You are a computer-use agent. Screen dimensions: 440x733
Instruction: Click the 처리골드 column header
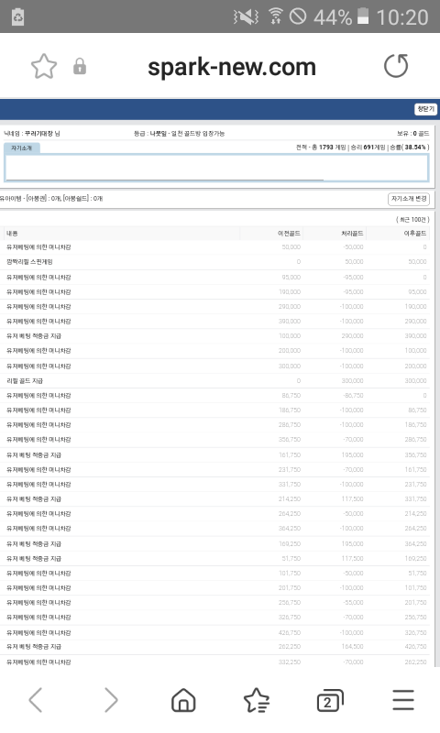pos(352,234)
